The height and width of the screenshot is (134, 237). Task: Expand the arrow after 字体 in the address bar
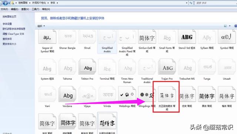click(x=57, y=3)
